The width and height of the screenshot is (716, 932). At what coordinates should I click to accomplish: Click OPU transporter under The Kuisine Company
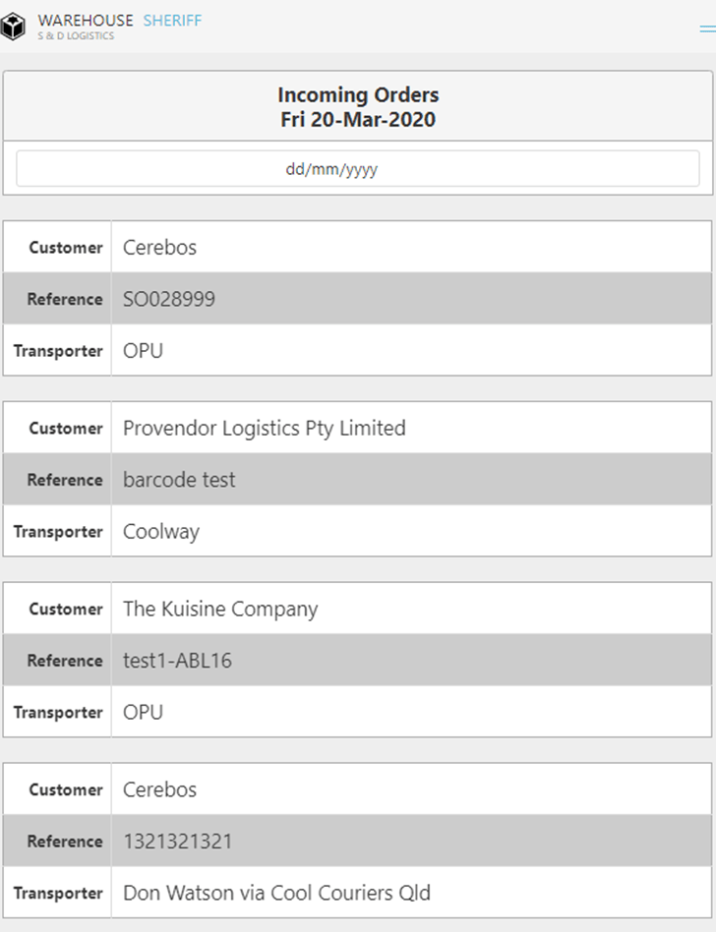pyautogui.click(x=143, y=712)
